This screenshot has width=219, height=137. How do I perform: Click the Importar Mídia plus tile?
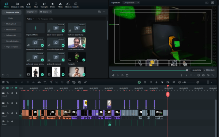coord(35,28)
